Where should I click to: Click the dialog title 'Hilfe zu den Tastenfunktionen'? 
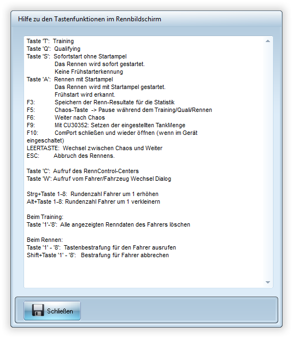coord(90,19)
